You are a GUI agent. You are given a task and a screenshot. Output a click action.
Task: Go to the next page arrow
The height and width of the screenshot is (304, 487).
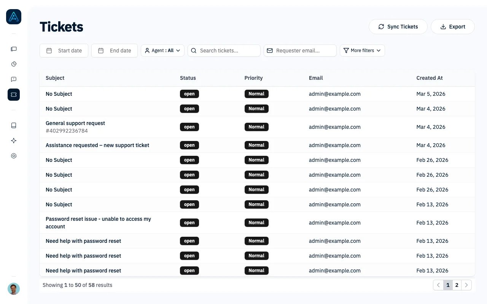point(466,285)
